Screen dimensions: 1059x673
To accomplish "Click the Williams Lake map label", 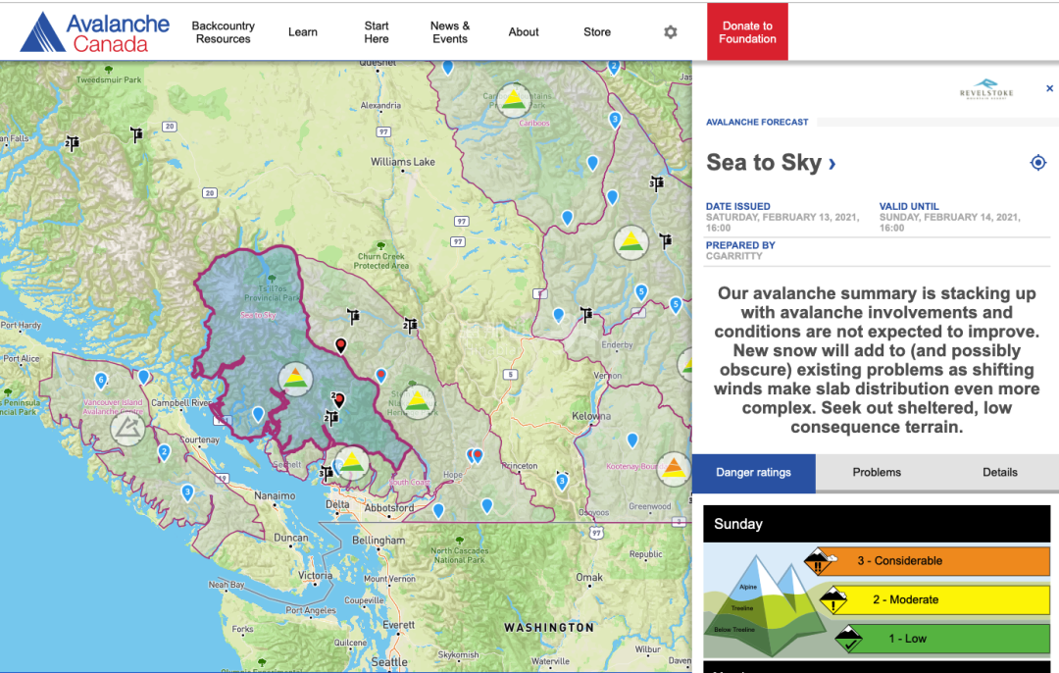I will click(403, 162).
